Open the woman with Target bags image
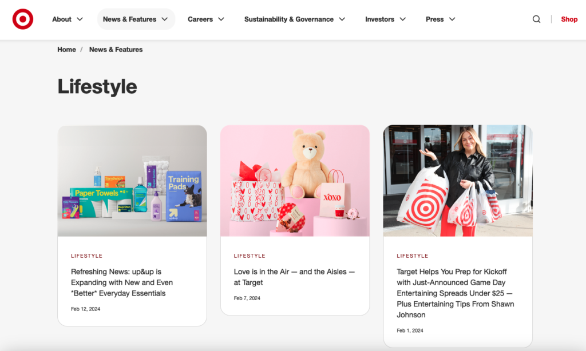This screenshot has height=351, width=586. click(x=458, y=181)
